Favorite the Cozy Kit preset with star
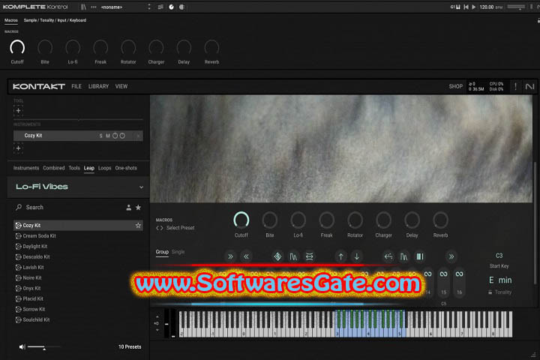Viewport: 540px width, 360px height. 138,225
